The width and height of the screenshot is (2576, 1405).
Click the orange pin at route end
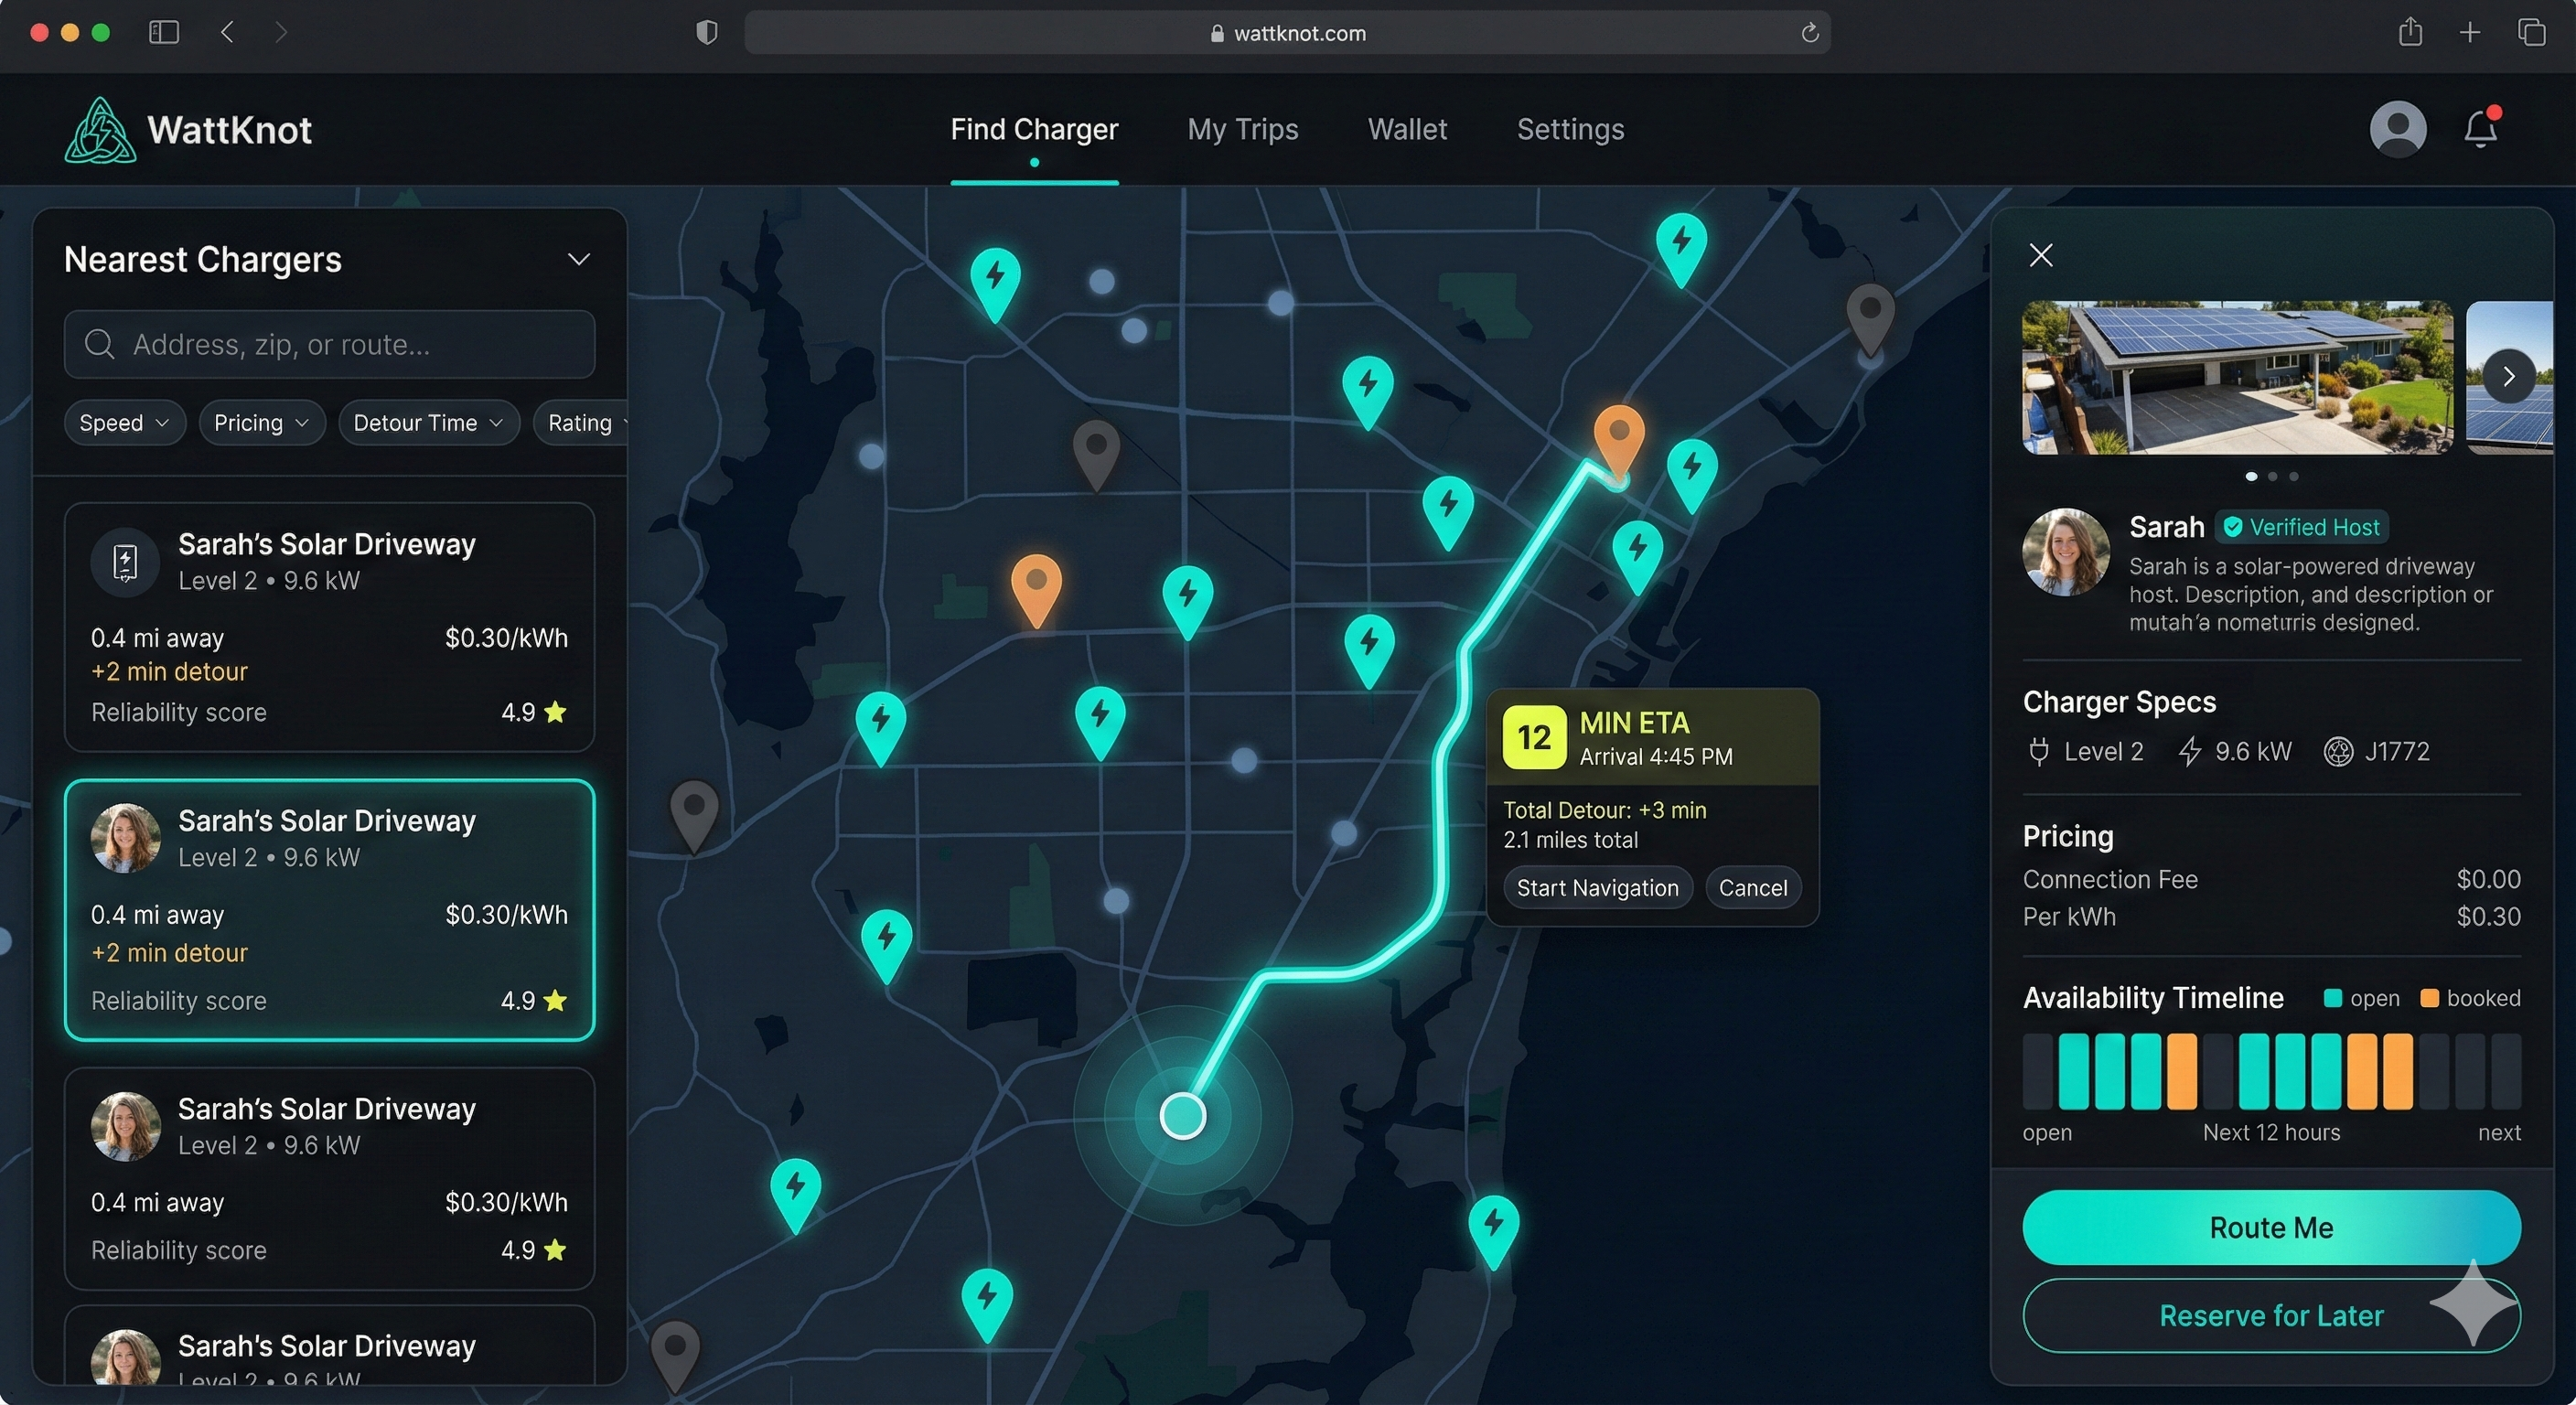point(1618,437)
